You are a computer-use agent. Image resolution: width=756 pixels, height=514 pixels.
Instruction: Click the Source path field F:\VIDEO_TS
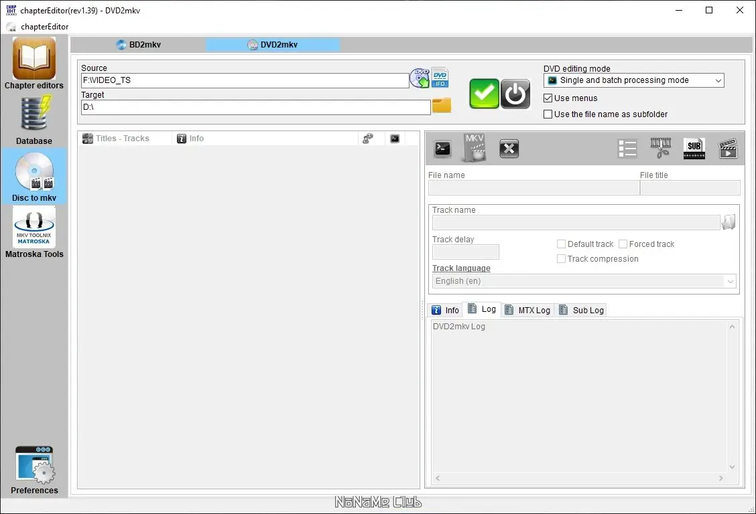click(x=245, y=80)
